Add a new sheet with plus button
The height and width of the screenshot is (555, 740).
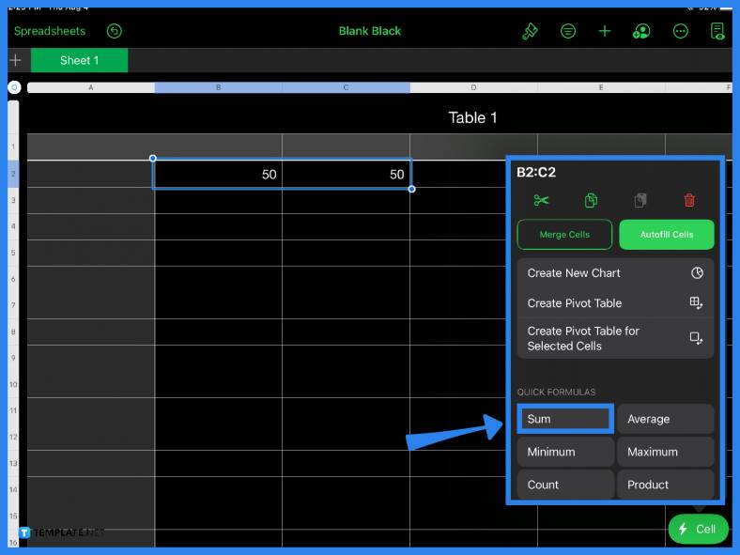pos(15,60)
